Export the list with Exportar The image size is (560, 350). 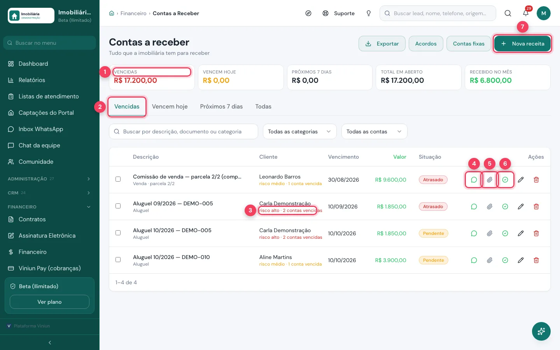coord(382,44)
